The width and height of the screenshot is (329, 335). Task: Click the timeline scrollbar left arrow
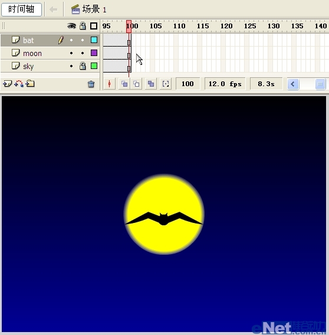click(293, 84)
